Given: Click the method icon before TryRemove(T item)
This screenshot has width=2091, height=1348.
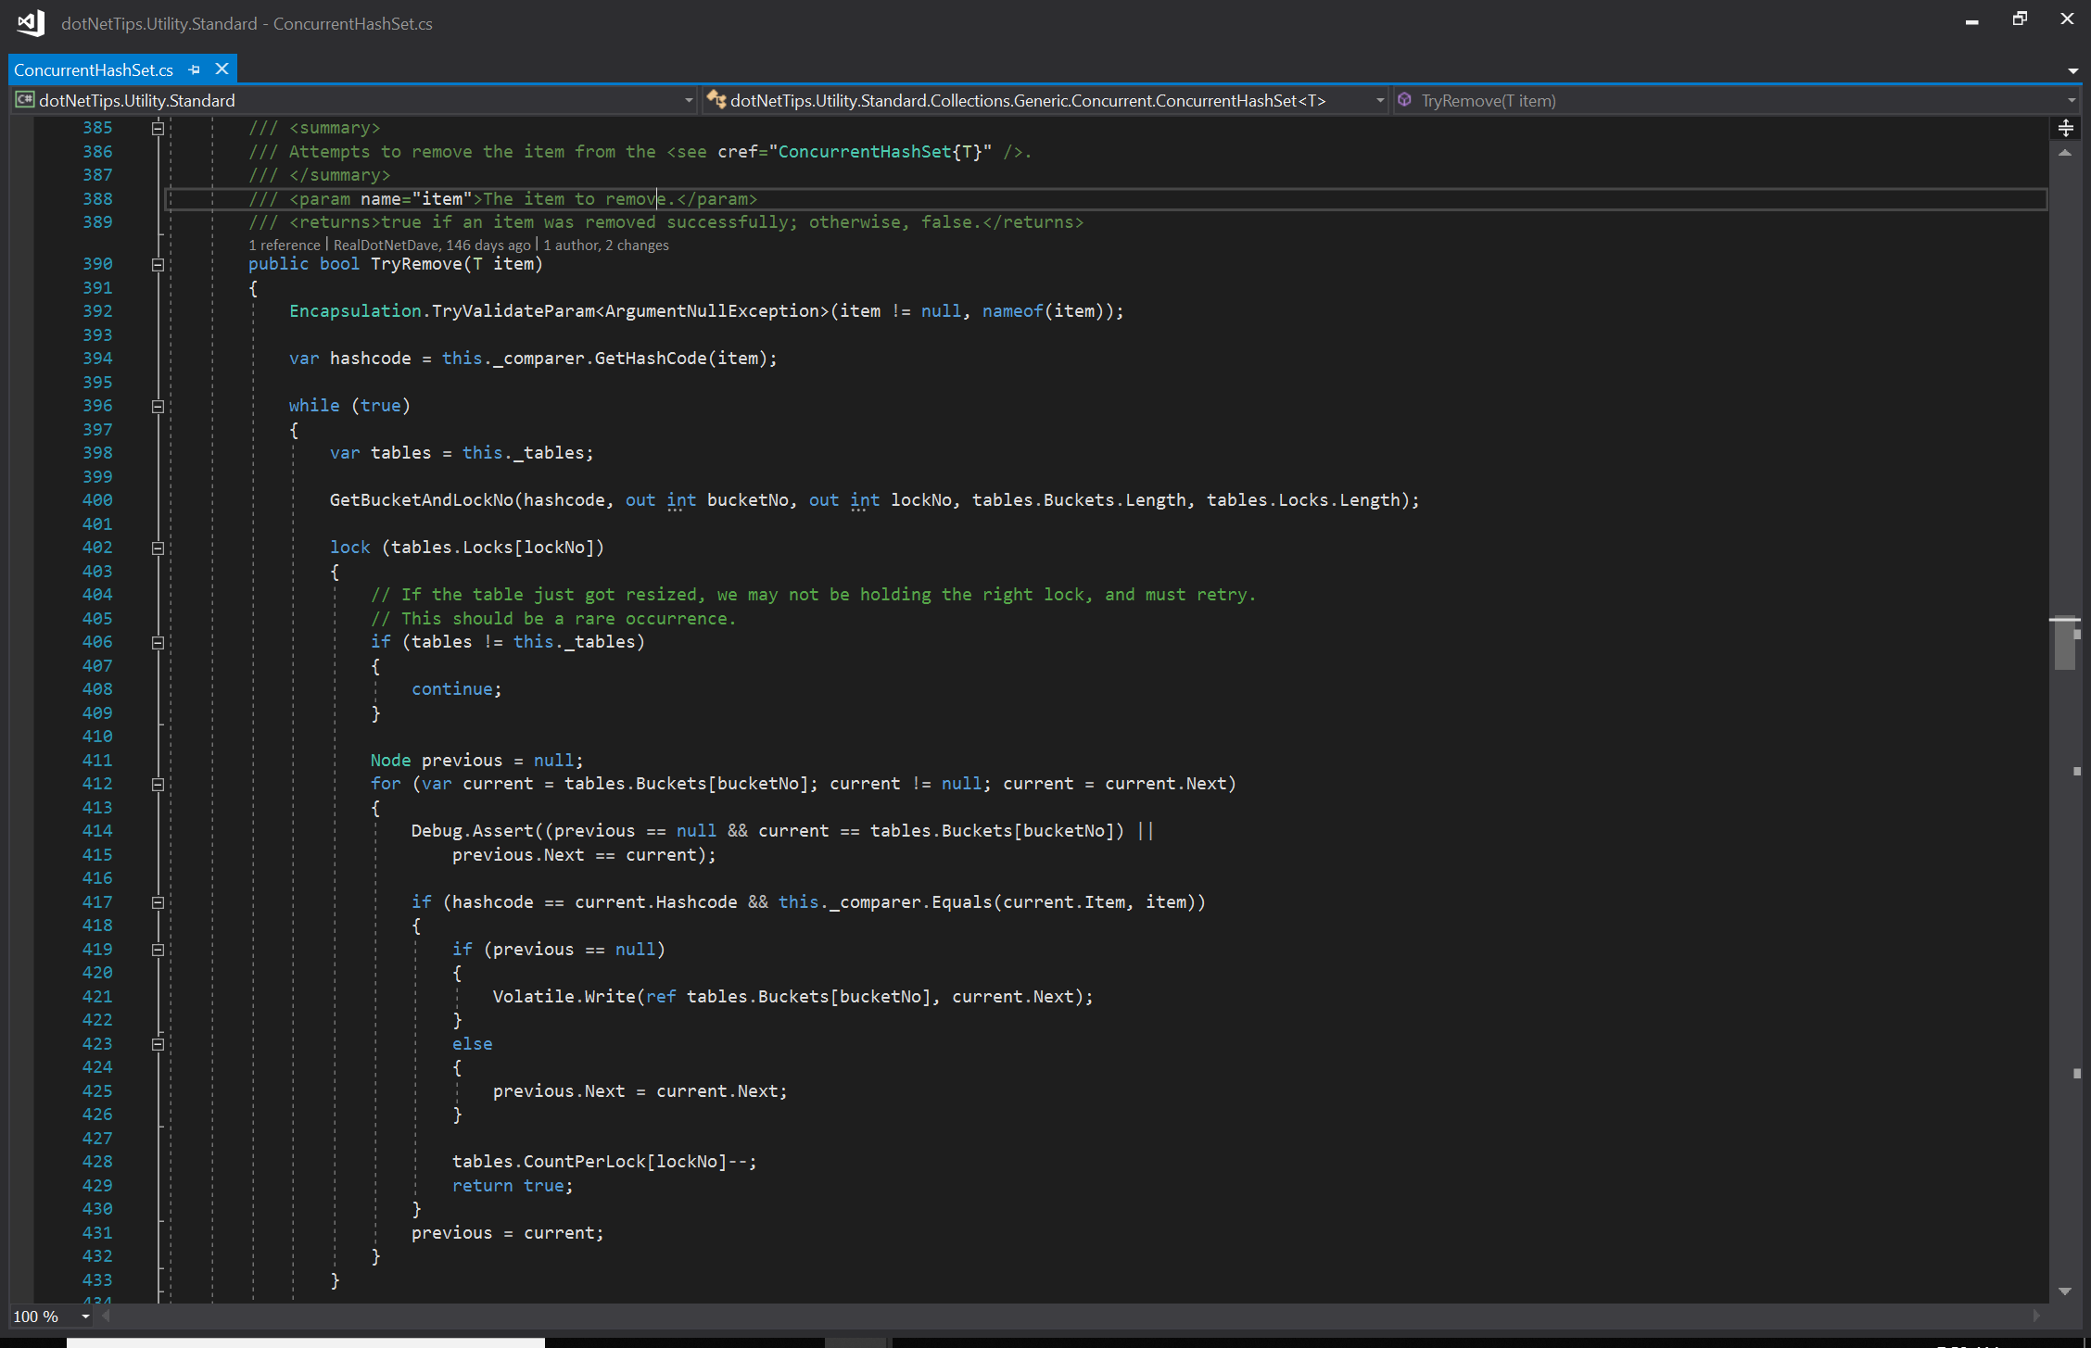Looking at the screenshot, I should coord(1406,100).
